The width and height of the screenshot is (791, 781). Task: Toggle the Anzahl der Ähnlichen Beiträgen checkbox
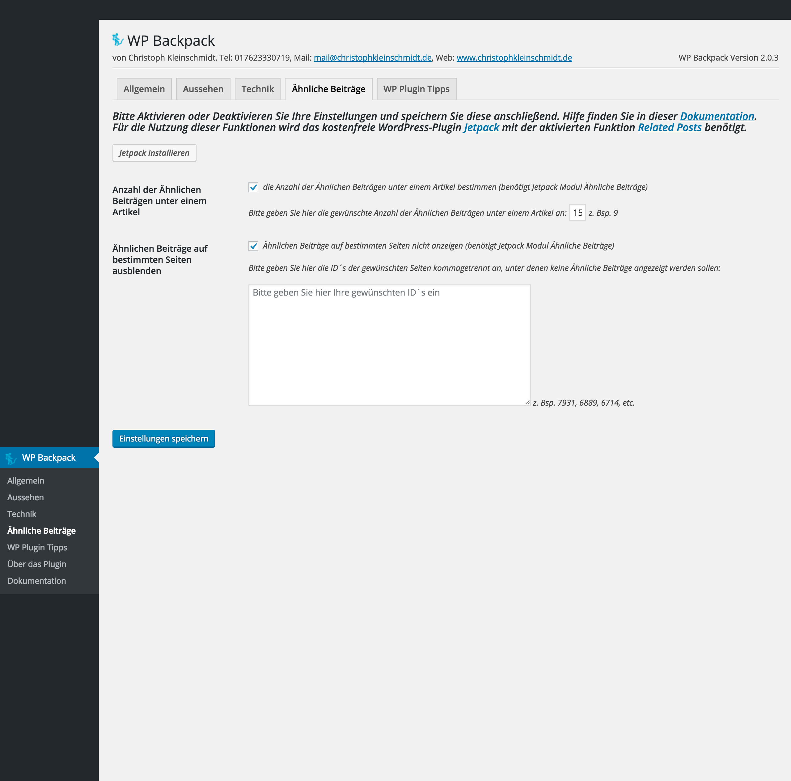(x=253, y=187)
